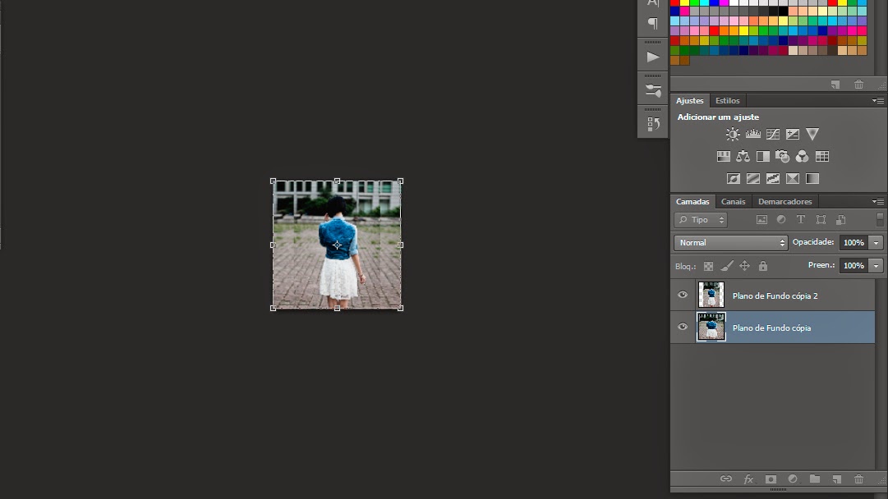Add a Selective Color adjustment layer
The width and height of the screenshot is (888, 499).
click(x=792, y=179)
